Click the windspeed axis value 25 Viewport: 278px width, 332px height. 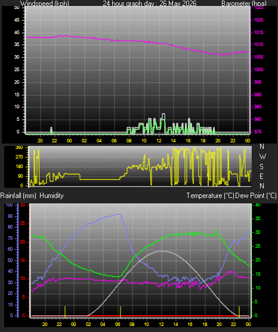[x=17, y=69]
